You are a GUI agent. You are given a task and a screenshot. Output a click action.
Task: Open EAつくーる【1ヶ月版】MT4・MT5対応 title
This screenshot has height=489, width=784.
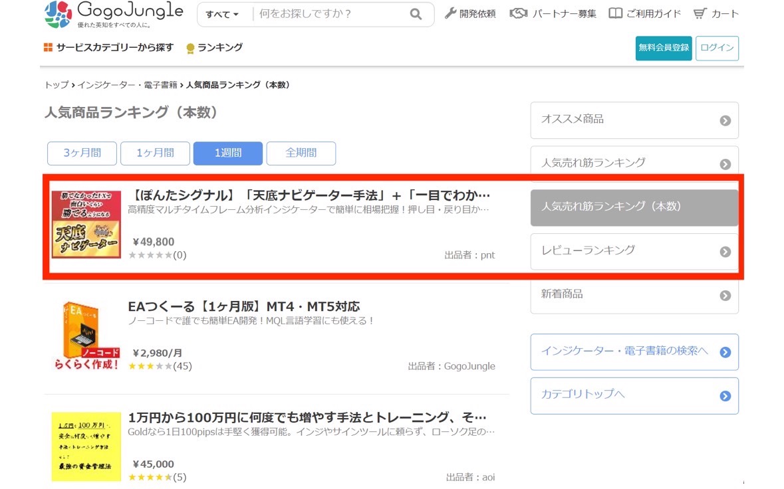[x=244, y=306]
